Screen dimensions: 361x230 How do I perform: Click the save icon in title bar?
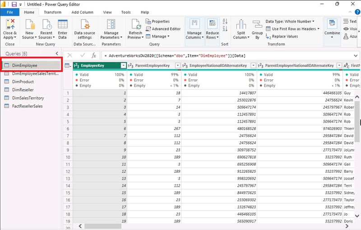tap(14, 4)
